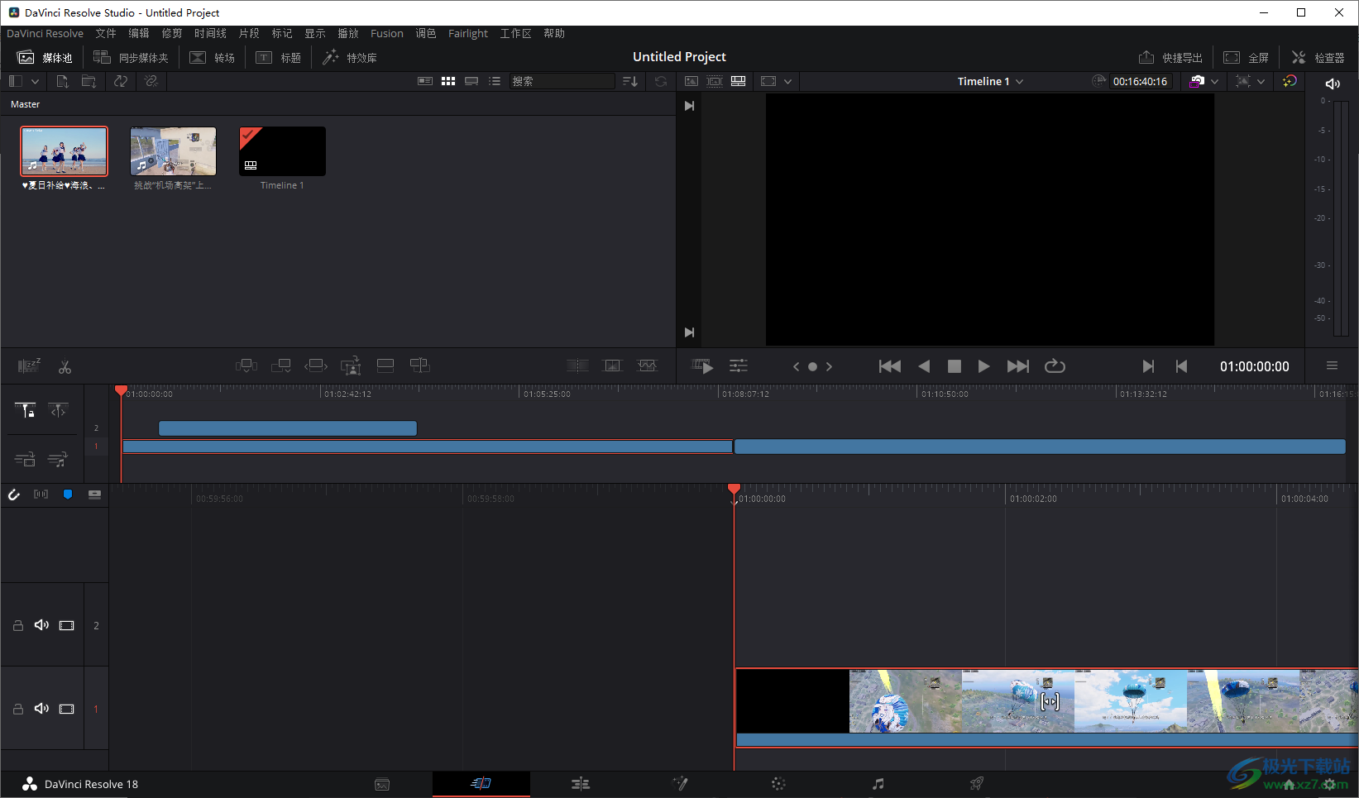This screenshot has height=798, width=1359.
Task: Click the Source Overwrite icon
Action: tap(420, 366)
